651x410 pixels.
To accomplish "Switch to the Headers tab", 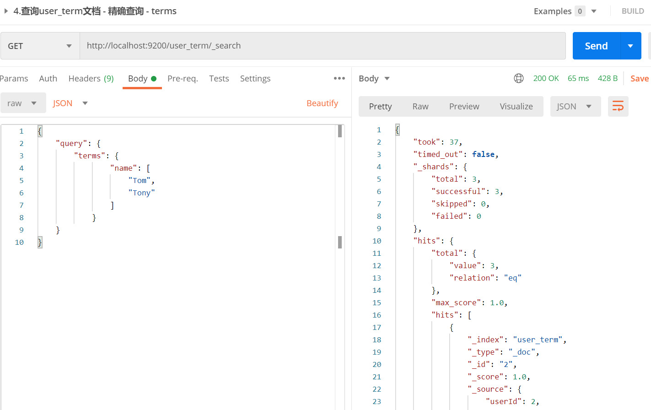I will (91, 78).
